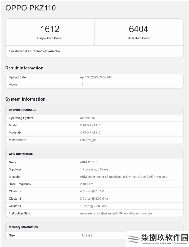Select the 2.10 GHz base frequency value
The height and width of the screenshot is (247, 189).
pos(86,184)
